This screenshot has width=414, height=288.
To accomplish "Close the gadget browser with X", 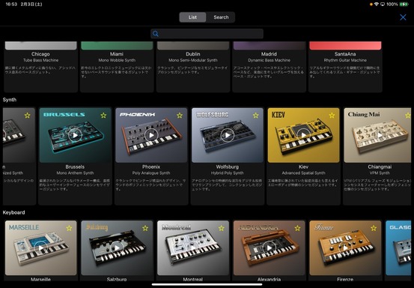I will point(403,17).
